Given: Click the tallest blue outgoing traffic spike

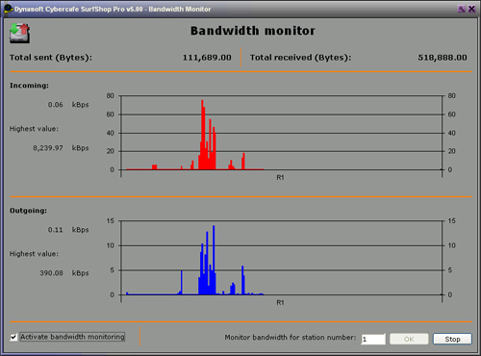Looking at the screenshot, I should 214,260.
